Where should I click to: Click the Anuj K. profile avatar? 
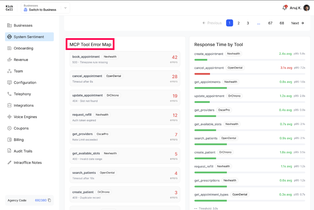click(306, 8)
